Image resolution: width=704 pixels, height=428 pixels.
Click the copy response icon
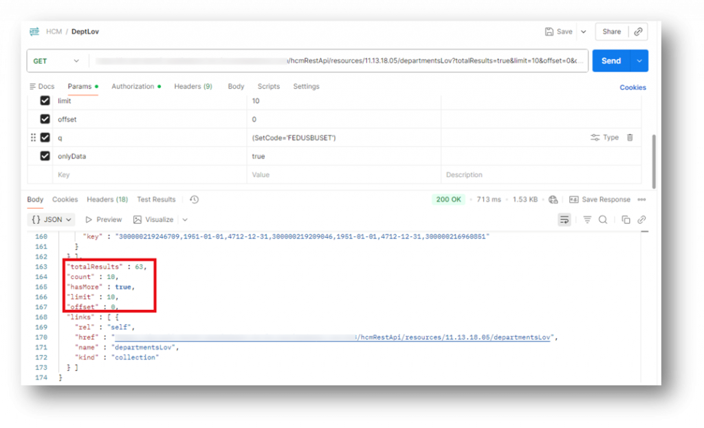(626, 219)
